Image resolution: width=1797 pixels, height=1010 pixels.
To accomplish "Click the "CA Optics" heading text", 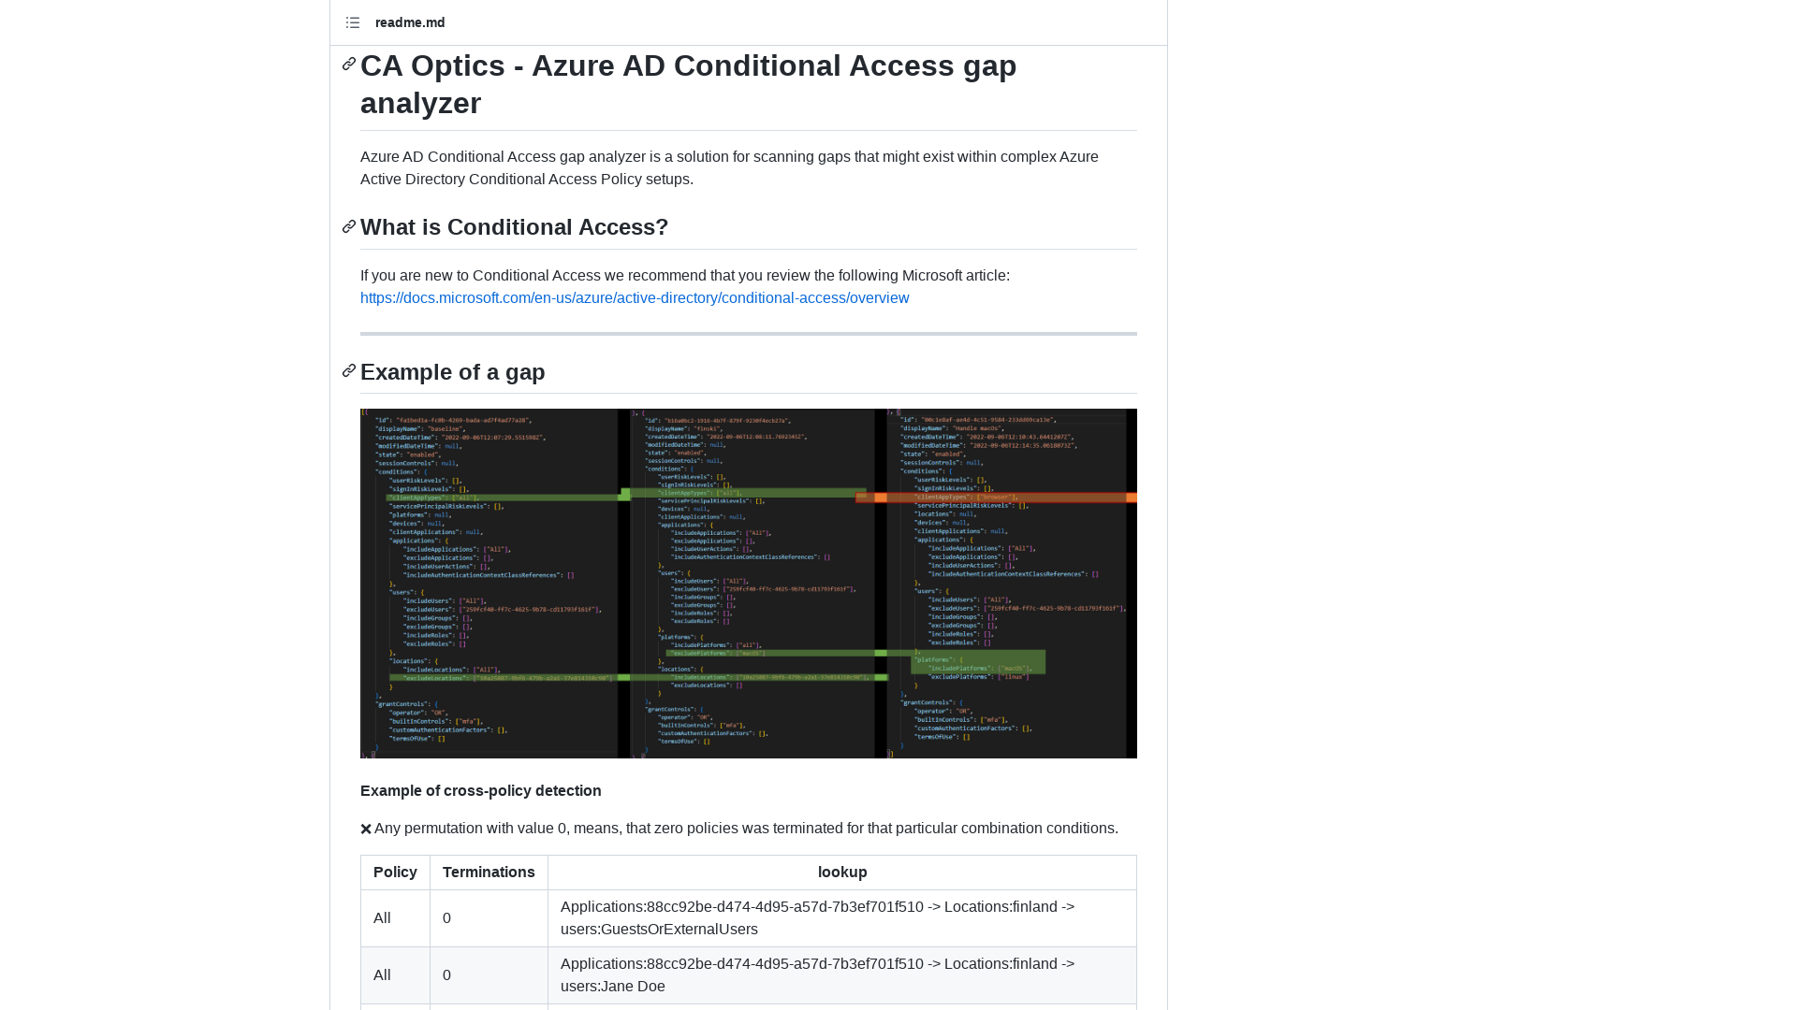I will pos(688,84).
